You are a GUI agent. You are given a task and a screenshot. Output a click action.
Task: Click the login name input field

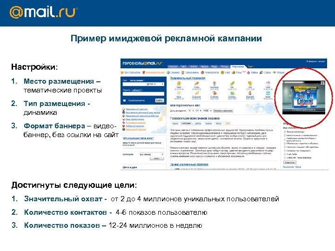(x=134, y=84)
